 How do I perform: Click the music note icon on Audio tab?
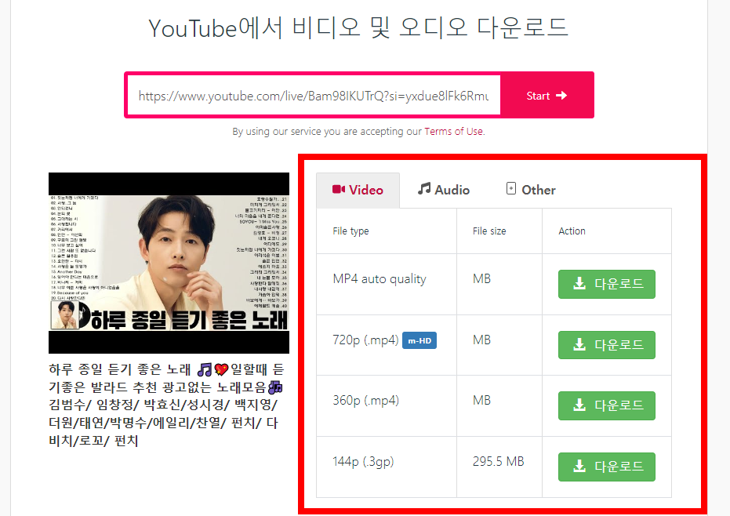tap(423, 189)
